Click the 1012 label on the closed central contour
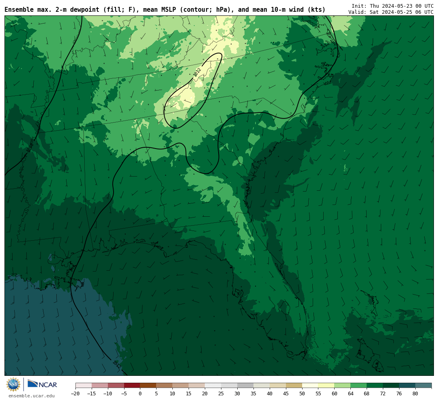Image resolution: width=438 pixels, height=401 pixels. [197, 72]
